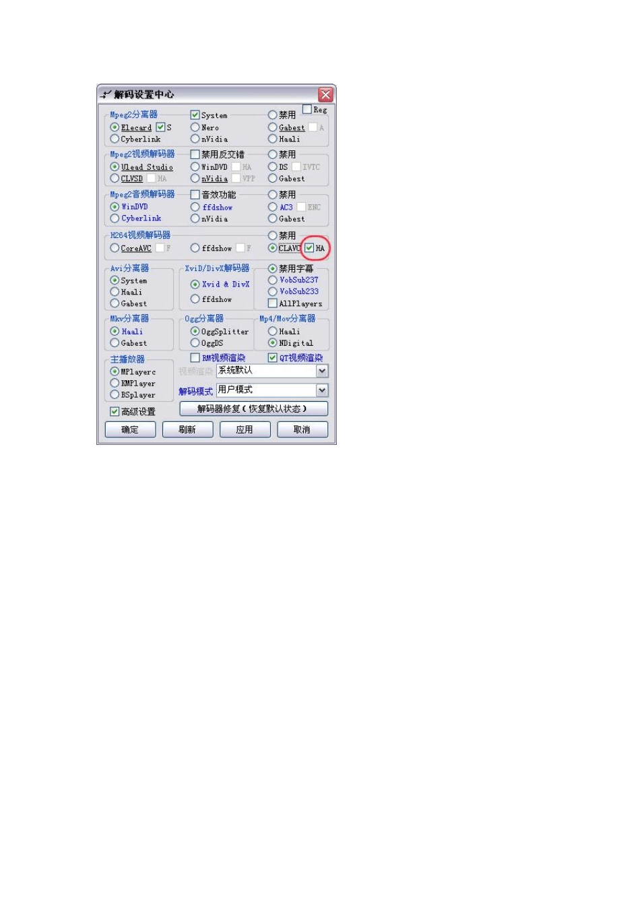The image size is (640, 906).
Task: Select 禁用 in H264视频解码器 group
Action: pos(272,235)
